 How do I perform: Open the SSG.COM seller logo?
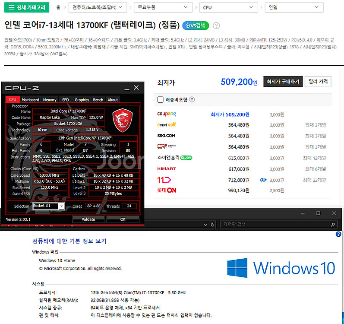point(166,136)
